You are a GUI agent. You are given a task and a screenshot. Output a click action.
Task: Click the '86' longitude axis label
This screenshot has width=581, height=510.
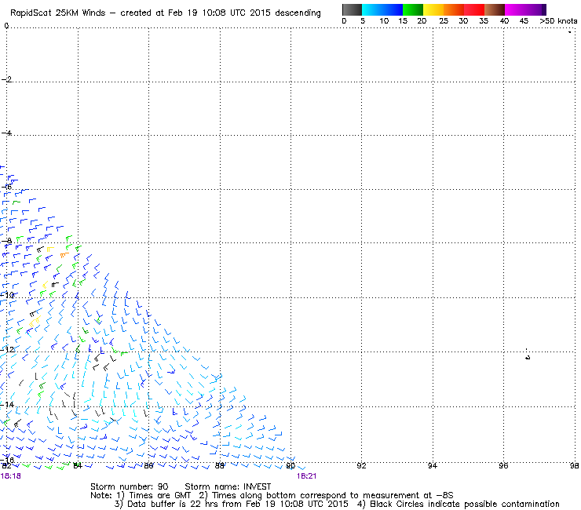click(x=148, y=466)
